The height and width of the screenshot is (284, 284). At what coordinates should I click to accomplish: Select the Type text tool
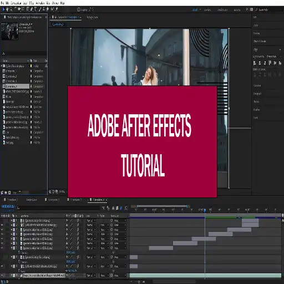[35, 9]
